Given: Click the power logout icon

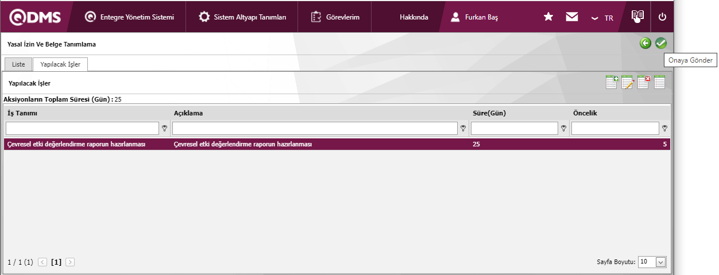Looking at the screenshot, I should tap(662, 17).
